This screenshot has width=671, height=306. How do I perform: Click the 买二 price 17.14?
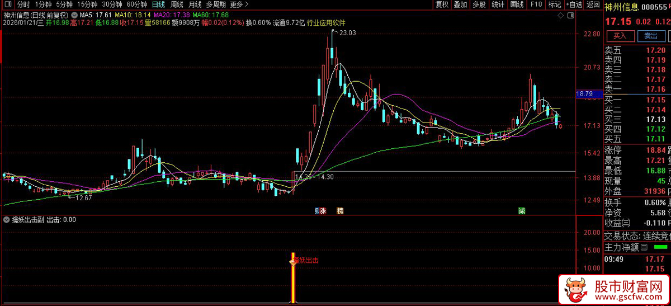tap(656, 109)
